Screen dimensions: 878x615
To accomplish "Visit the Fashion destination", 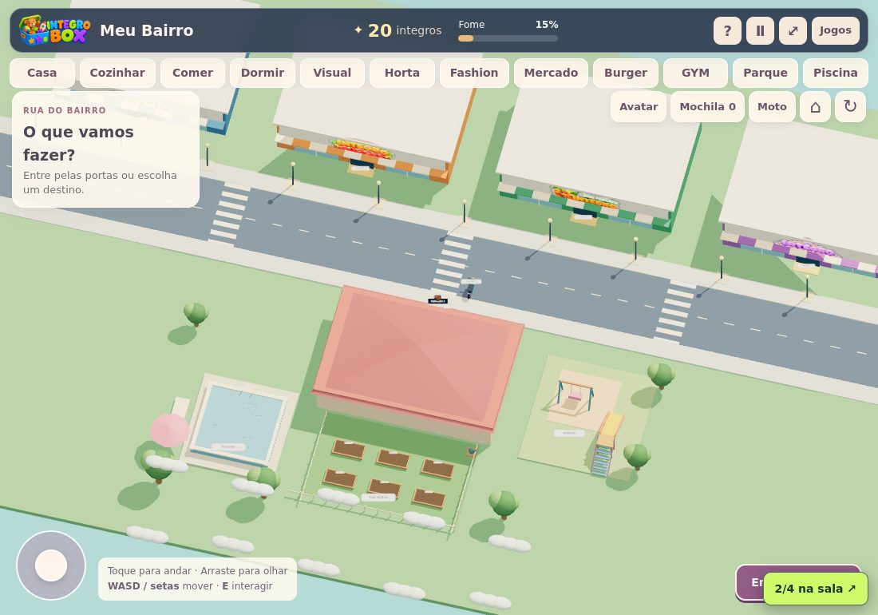I will point(474,73).
